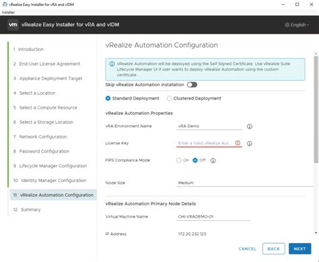Toggle Skip vRealize Automation installation switch
Screen dimensions: 319x262
192,85
